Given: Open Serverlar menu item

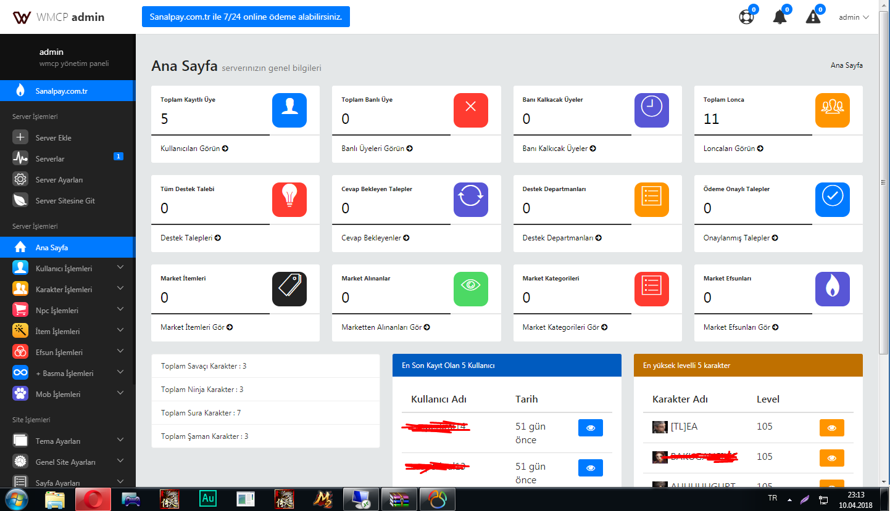Looking at the screenshot, I should (67, 158).
